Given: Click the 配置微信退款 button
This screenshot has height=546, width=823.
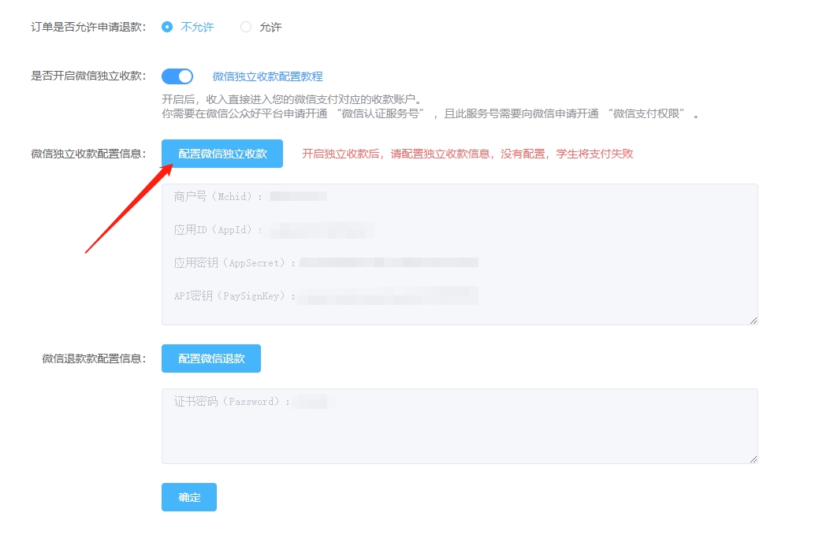Looking at the screenshot, I should pyautogui.click(x=210, y=358).
